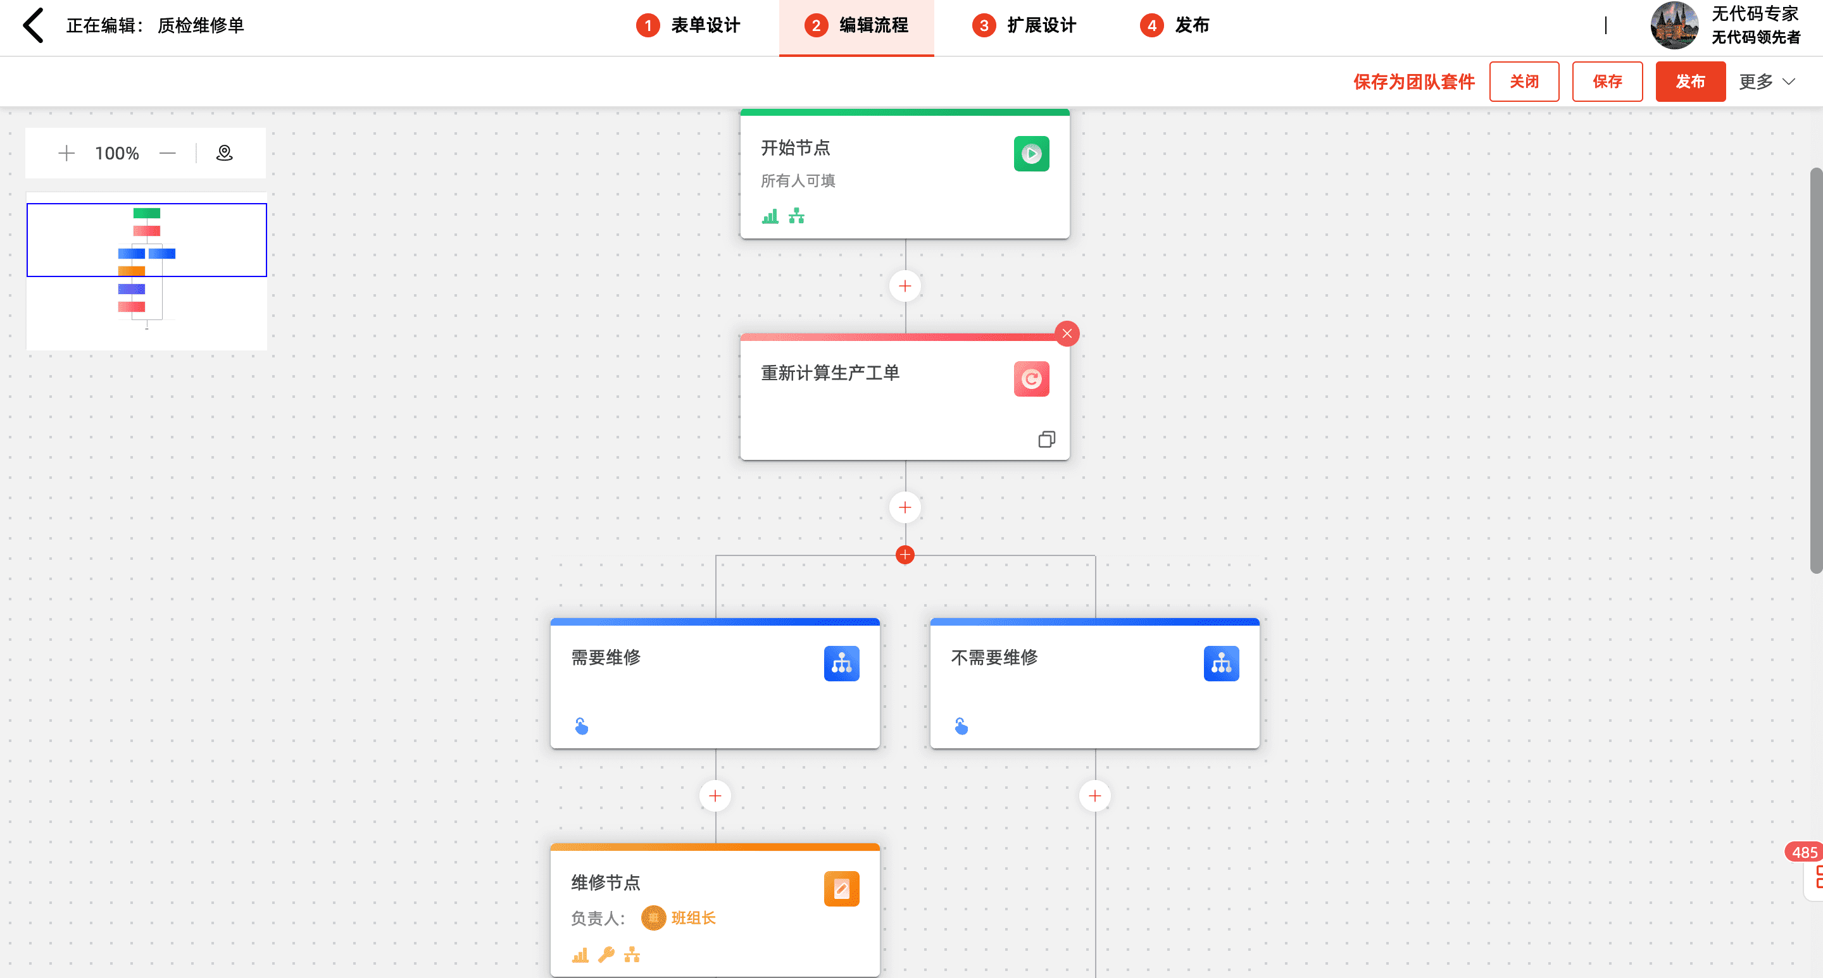Zoom in with the plus button
The height and width of the screenshot is (978, 1823).
click(x=66, y=152)
